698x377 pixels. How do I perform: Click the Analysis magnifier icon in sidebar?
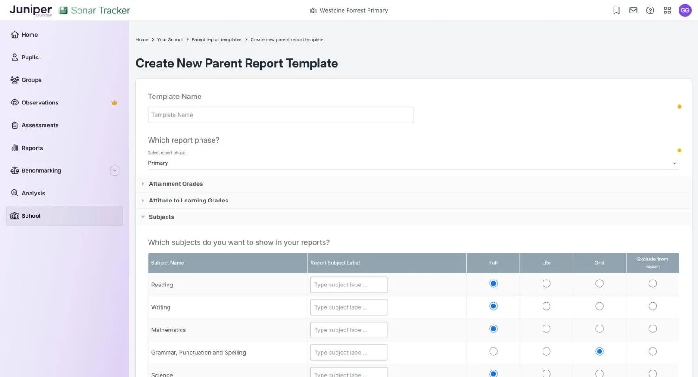14,193
